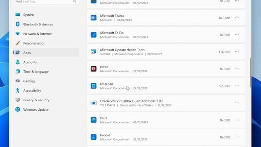Open Windows Update settings
Image resolution: width=261 pixels, height=147 pixels.
pyautogui.click(x=46, y=109)
